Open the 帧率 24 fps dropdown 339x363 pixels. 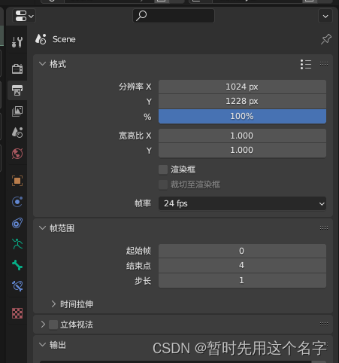pyautogui.click(x=242, y=203)
